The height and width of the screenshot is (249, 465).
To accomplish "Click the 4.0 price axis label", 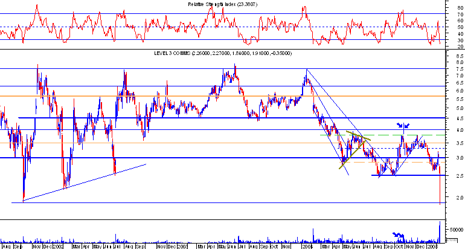I will [460, 130].
